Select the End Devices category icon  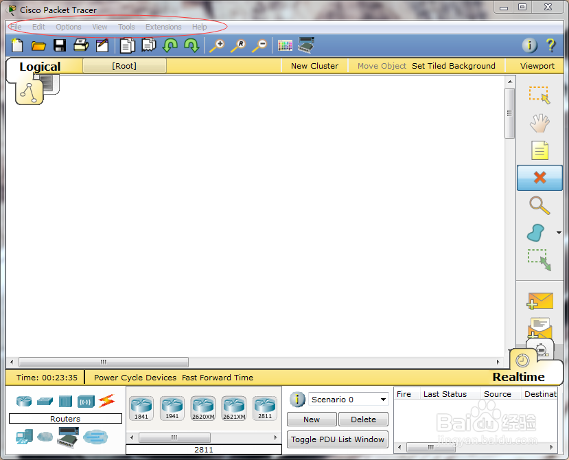tap(24, 437)
